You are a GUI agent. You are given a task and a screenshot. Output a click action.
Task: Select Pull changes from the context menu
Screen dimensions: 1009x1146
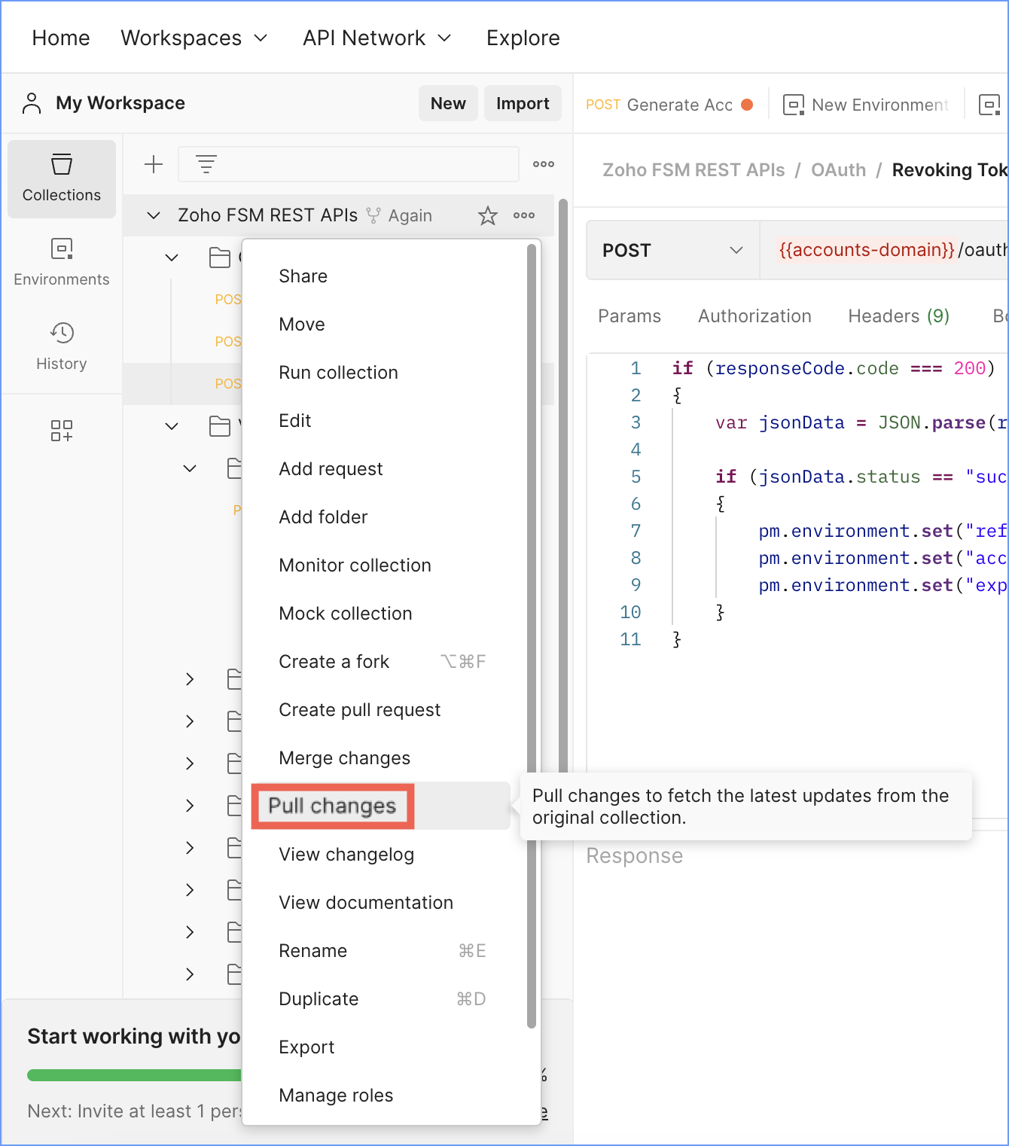click(332, 806)
